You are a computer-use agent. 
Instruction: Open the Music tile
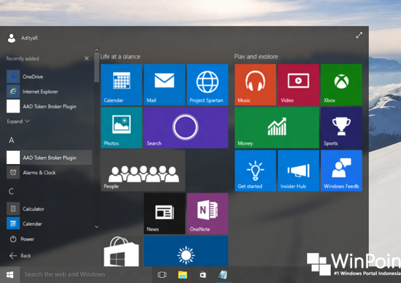pyautogui.click(x=255, y=85)
